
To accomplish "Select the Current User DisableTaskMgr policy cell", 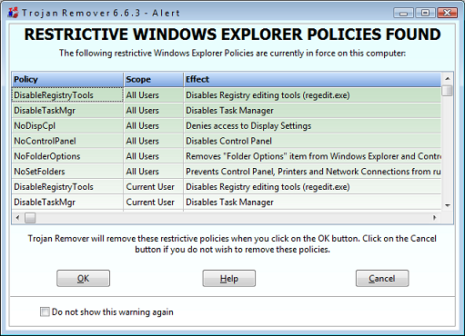I will click(x=67, y=203).
